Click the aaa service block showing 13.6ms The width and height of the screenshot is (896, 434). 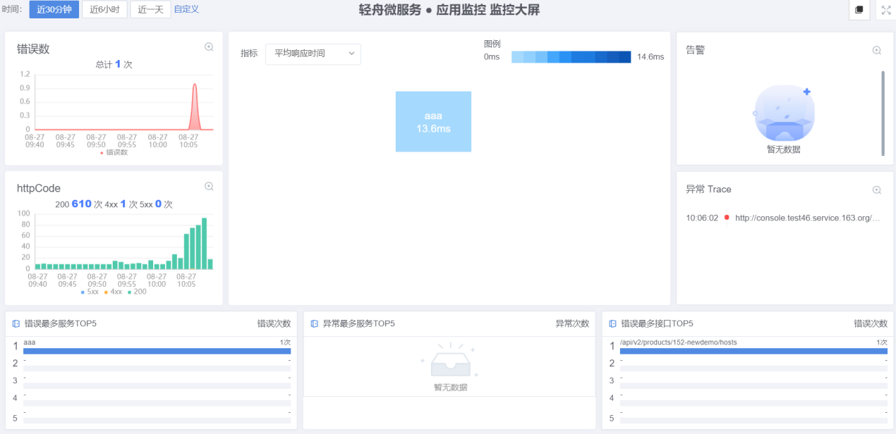(x=433, y=122)
